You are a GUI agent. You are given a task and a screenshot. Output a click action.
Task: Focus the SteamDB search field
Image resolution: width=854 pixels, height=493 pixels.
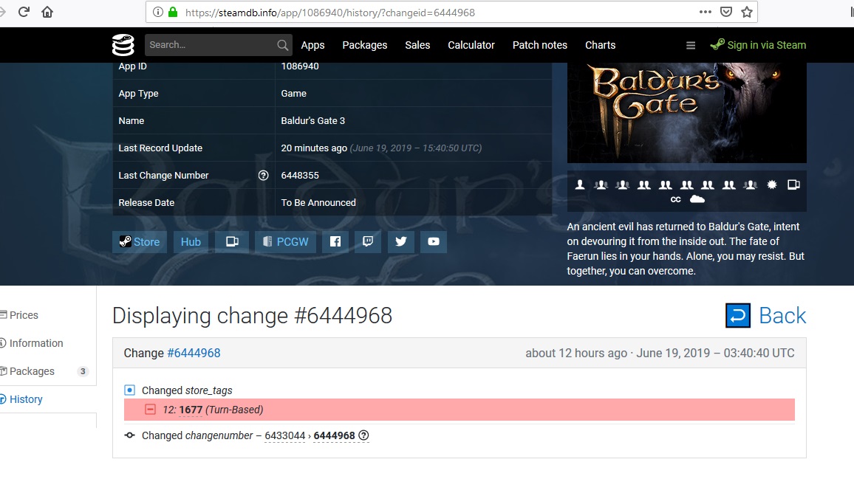pyautogui.click(x=211, y=45)
